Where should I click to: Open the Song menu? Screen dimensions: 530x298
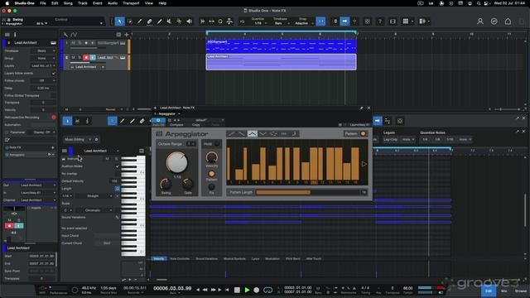pyautogui.click(x=68, y=3)
